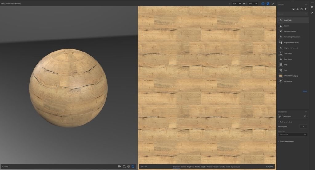The image size is (315, 170).
Task: Click the delete layer trash icon
Action: (305, 9)
